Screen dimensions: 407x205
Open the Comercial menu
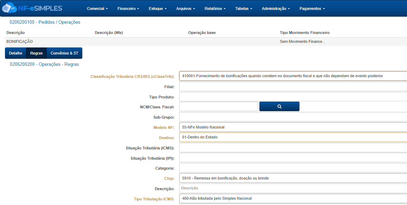click(x=97, y=8)
